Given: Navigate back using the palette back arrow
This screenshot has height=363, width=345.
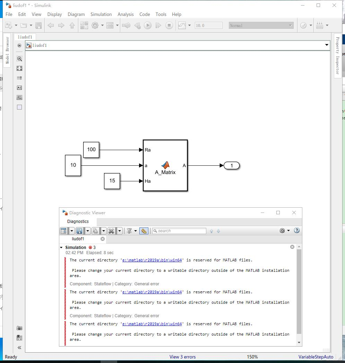Looking at the screenshot, I should [19, 45].
